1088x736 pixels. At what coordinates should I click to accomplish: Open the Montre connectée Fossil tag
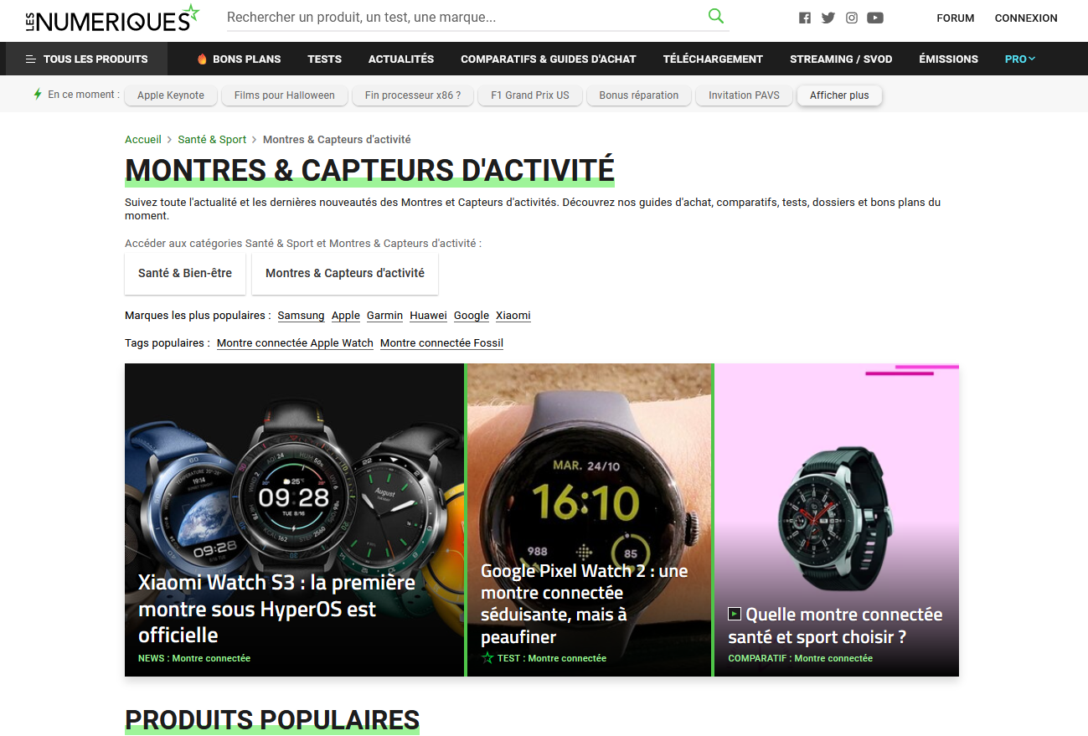tap(441, 343)
